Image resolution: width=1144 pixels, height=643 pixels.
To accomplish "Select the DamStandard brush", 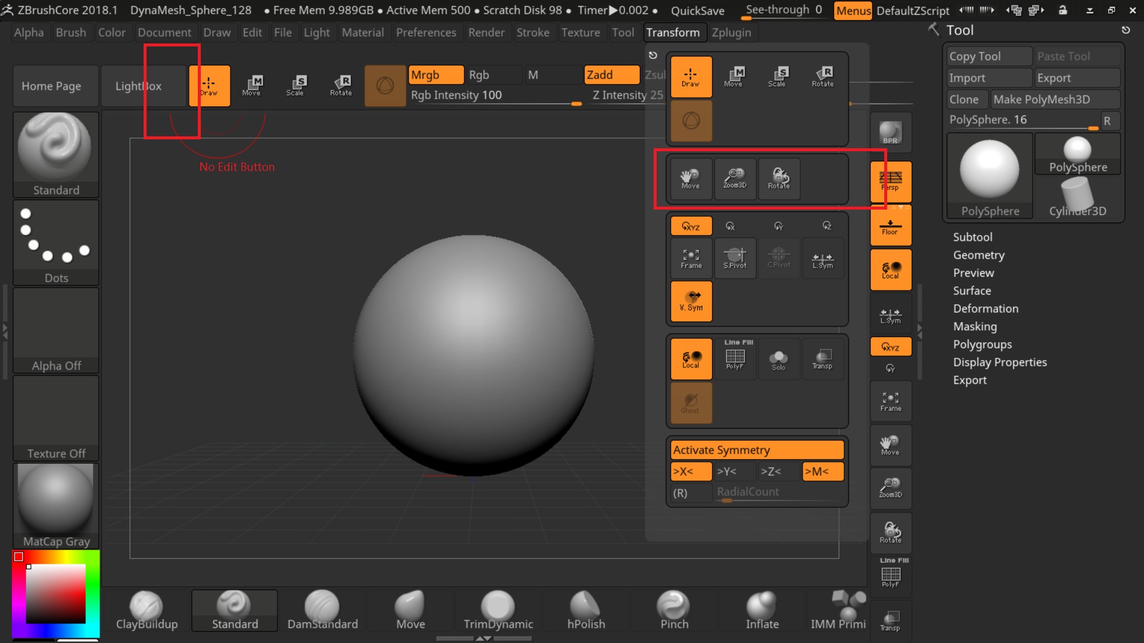I will pos(322,610).
